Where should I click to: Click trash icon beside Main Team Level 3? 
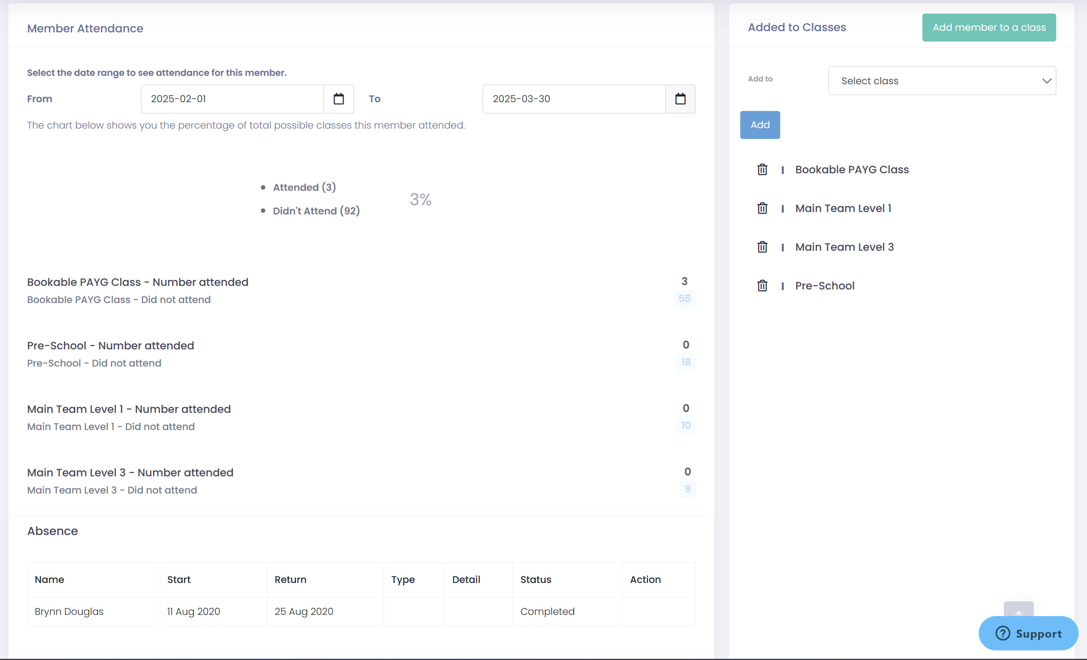[x=762, y=247]
